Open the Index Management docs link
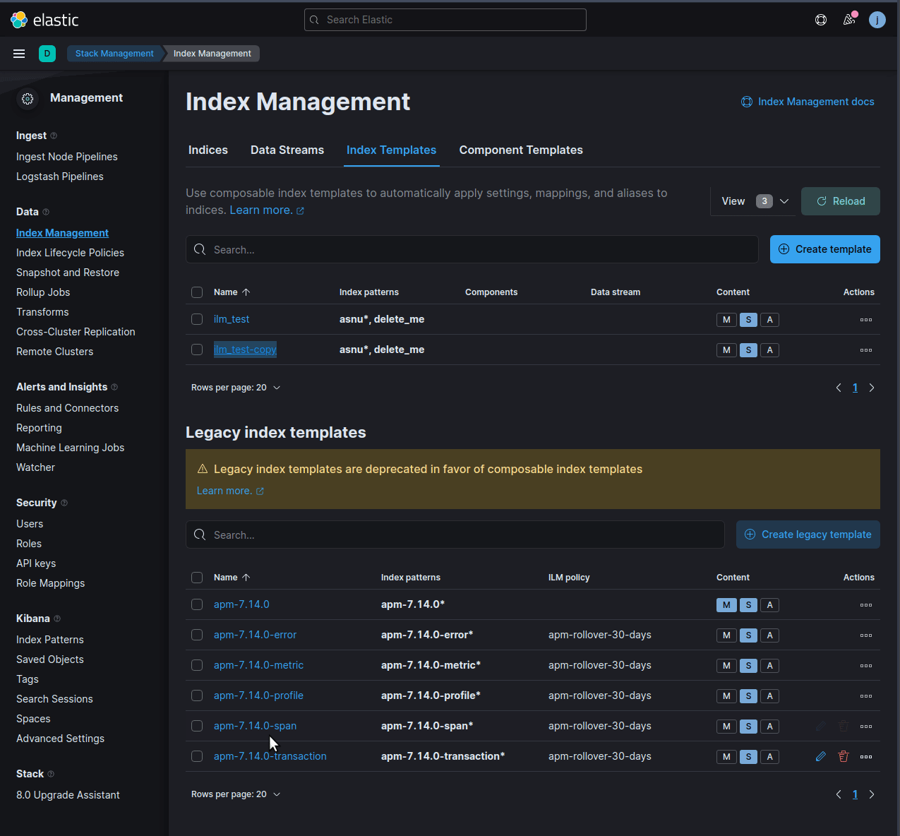900x836 pixels. tap(808, 102)
